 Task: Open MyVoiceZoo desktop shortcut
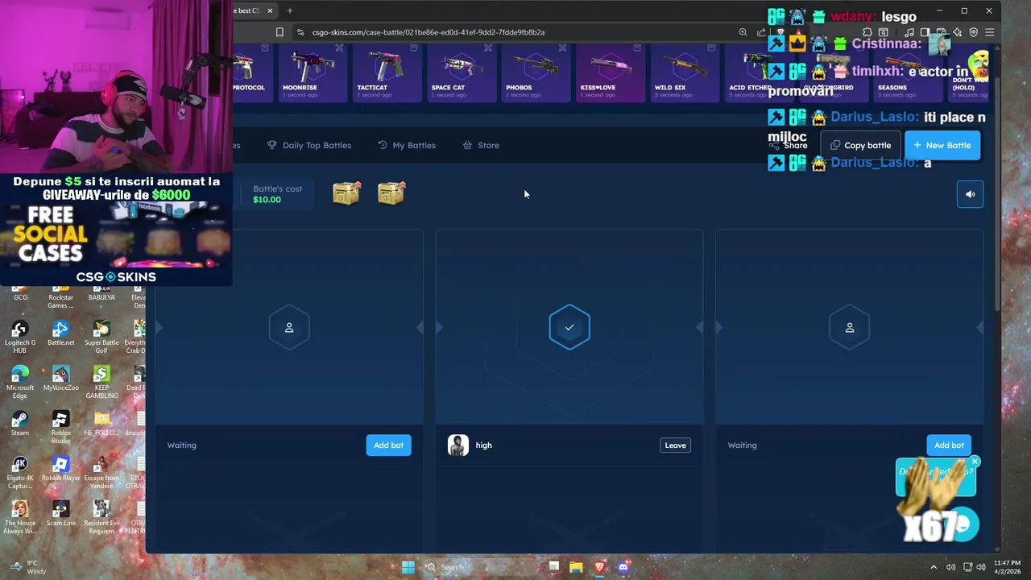60,379
